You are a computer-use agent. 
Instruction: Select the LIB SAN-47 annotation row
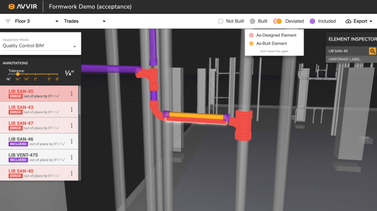(x=39, y=125)
